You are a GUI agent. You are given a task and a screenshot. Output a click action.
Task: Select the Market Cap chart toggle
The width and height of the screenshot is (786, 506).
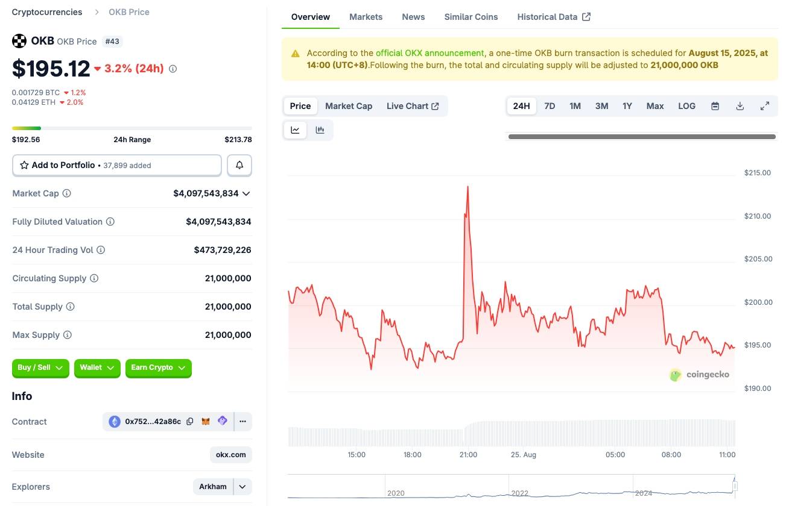click(x=349, y=106)
